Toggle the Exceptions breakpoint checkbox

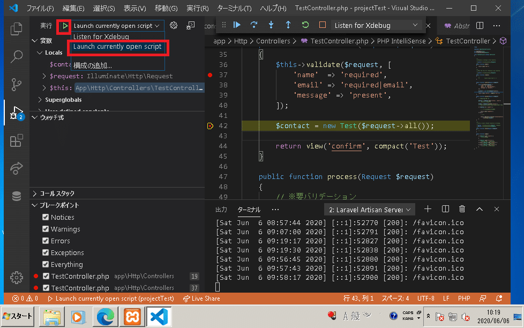[46, 253]
